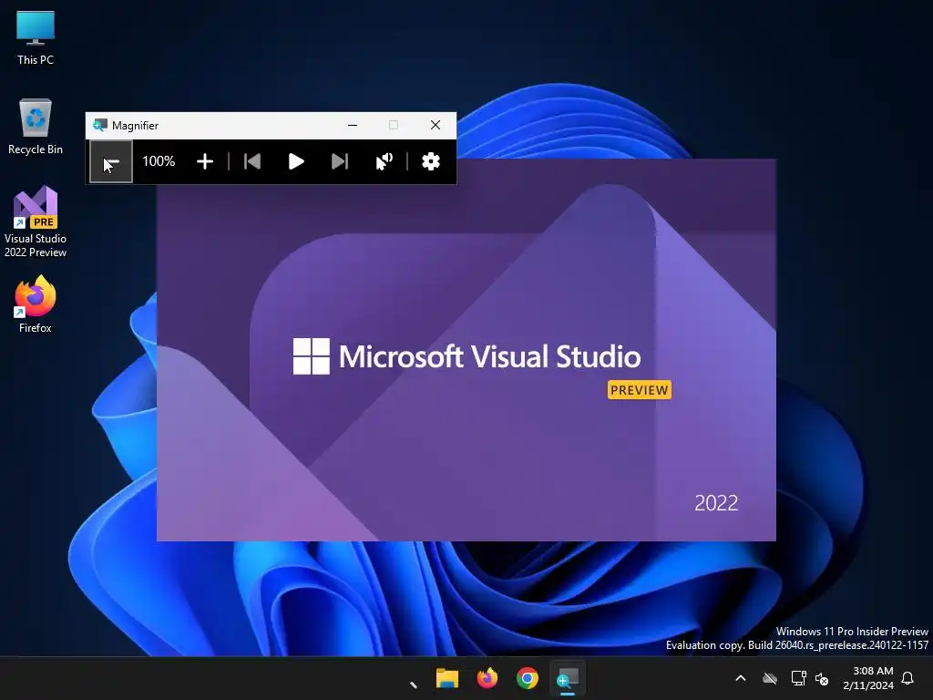This screenshot has height=700, width=933.
Task: Show hidden system tray icons chevron
Action: click(x=741, y=678)
